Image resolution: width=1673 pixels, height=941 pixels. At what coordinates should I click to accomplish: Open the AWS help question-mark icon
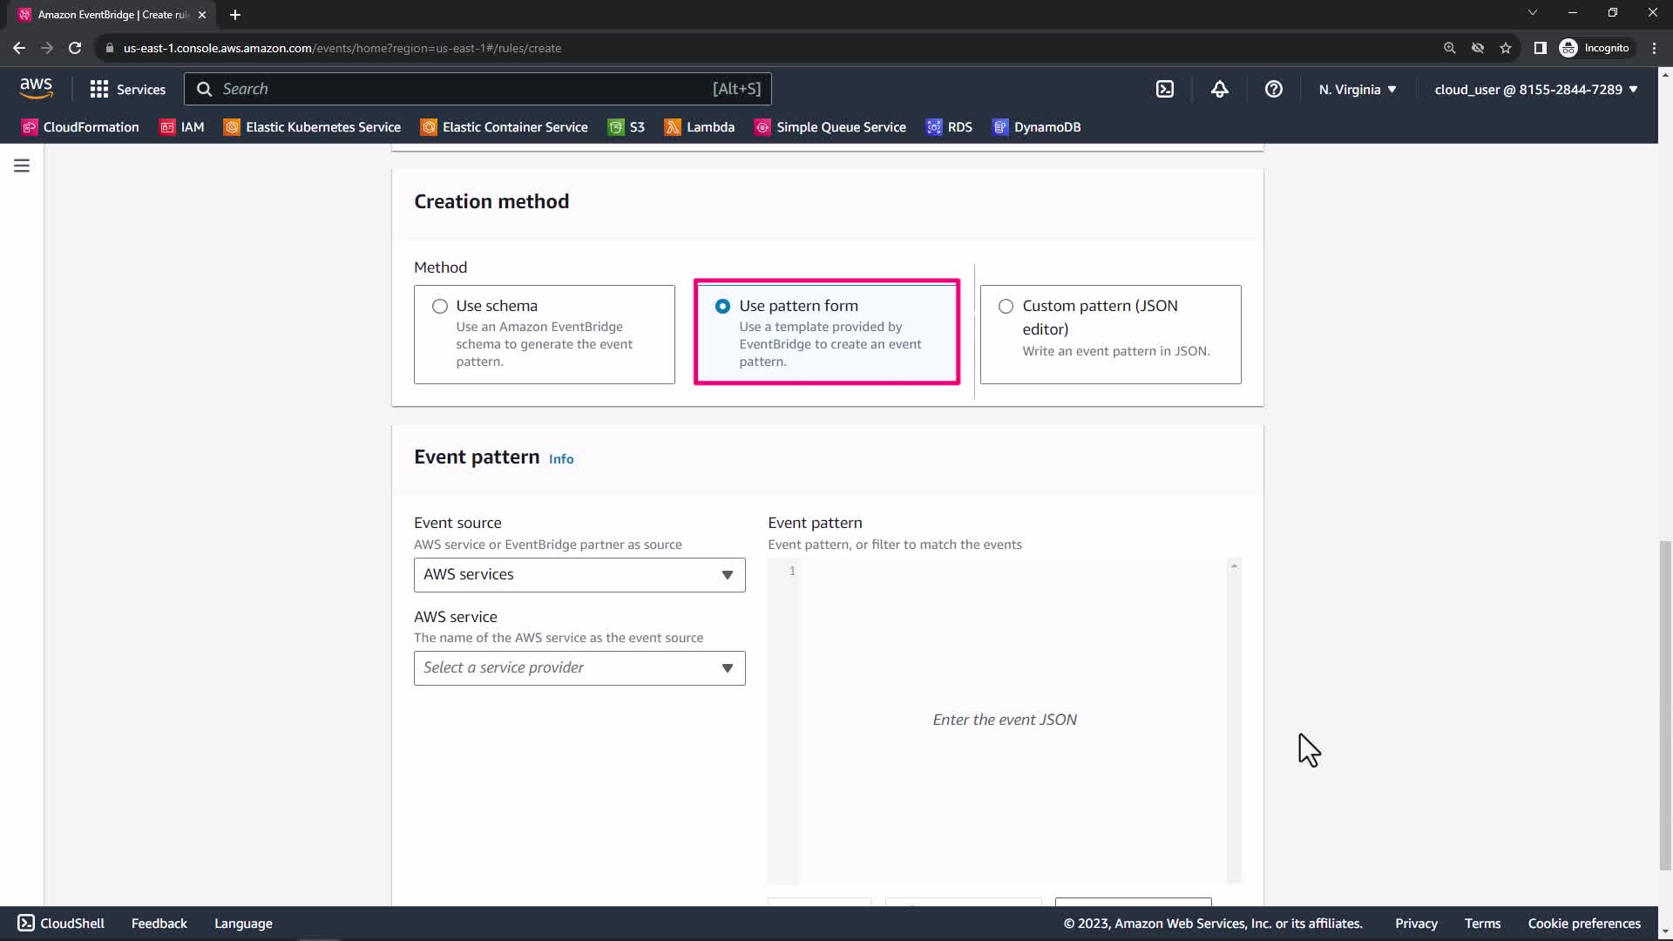pyautogui.click(x=1273, y=89)
